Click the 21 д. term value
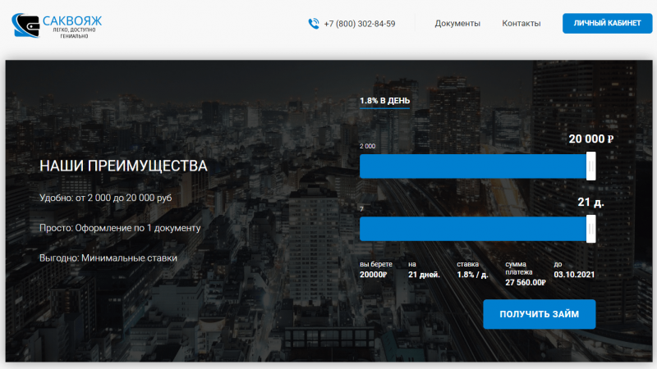 point(590,202)
